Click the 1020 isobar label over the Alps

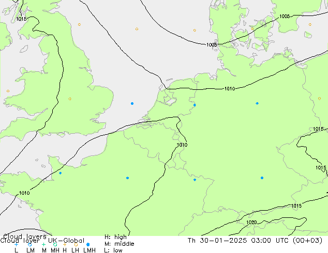coord(251,223)
